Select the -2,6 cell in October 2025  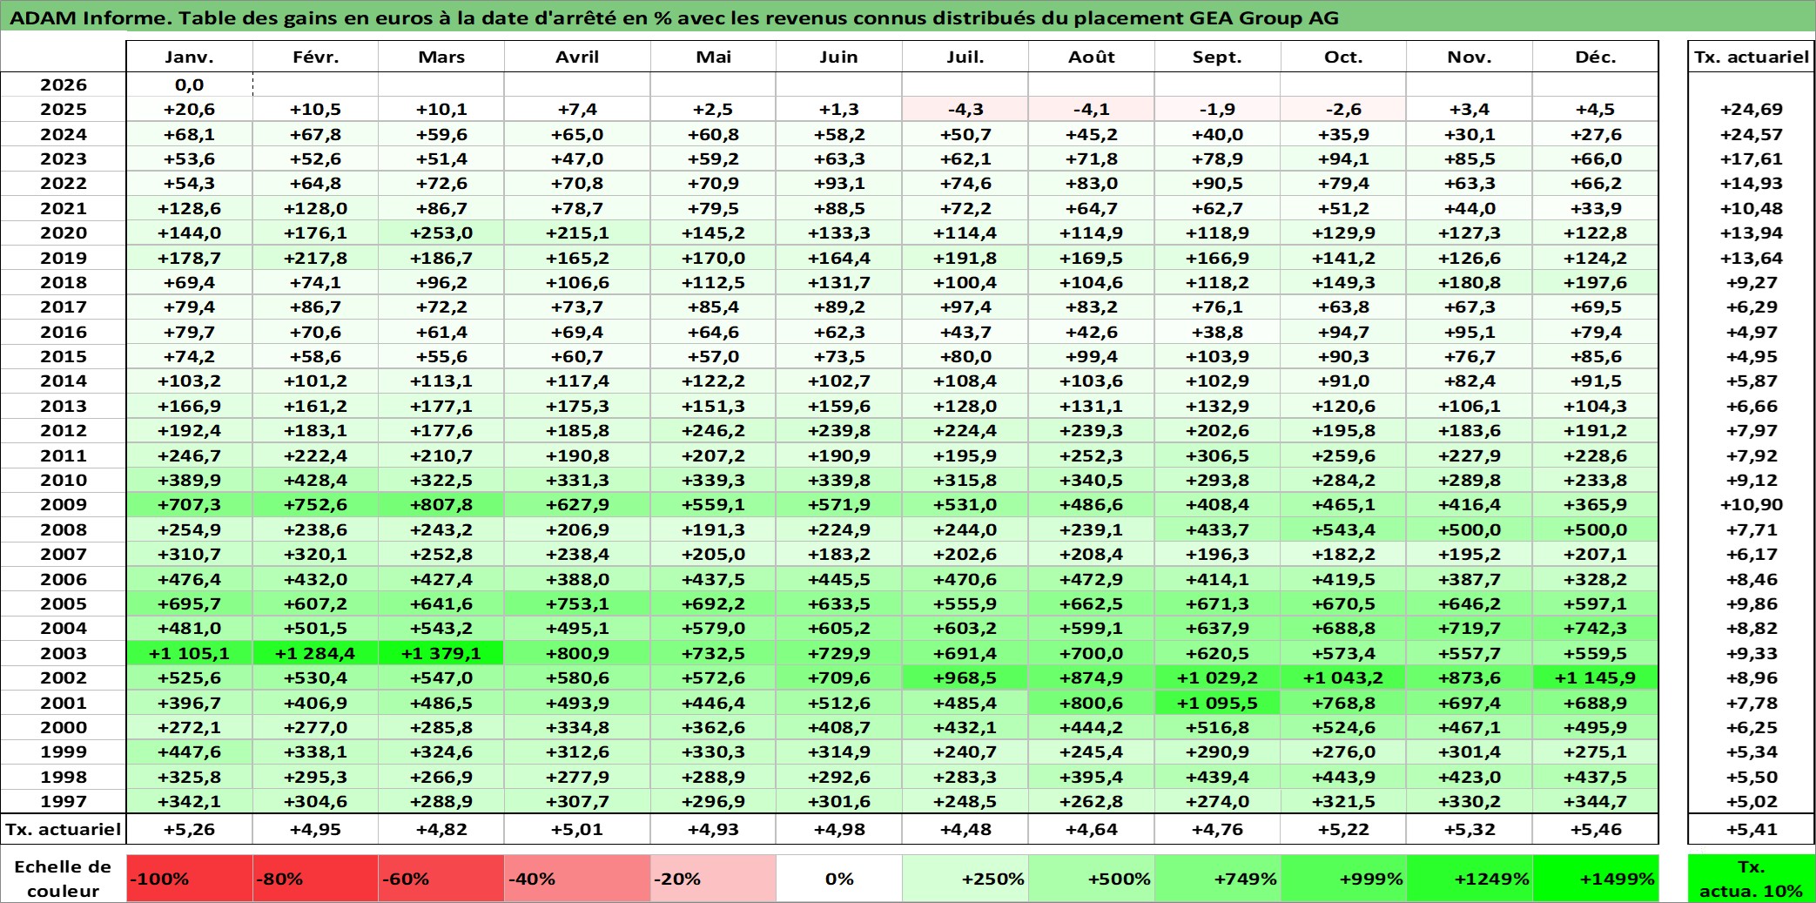(1343, 109)
